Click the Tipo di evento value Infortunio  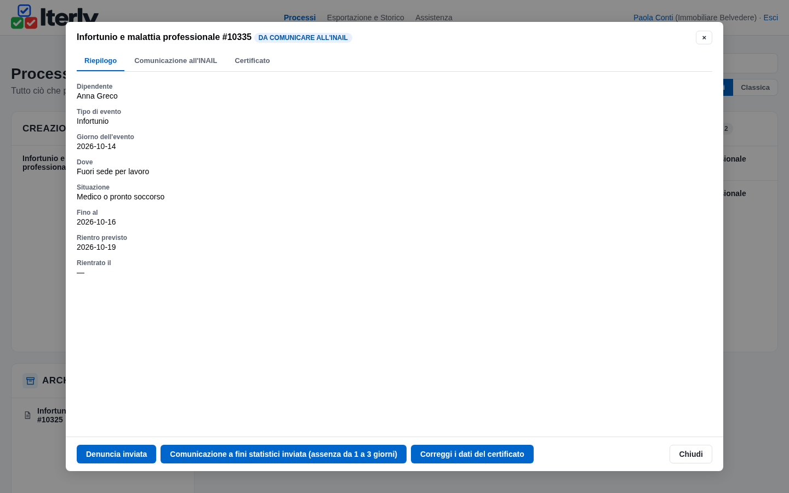[93, 121]
